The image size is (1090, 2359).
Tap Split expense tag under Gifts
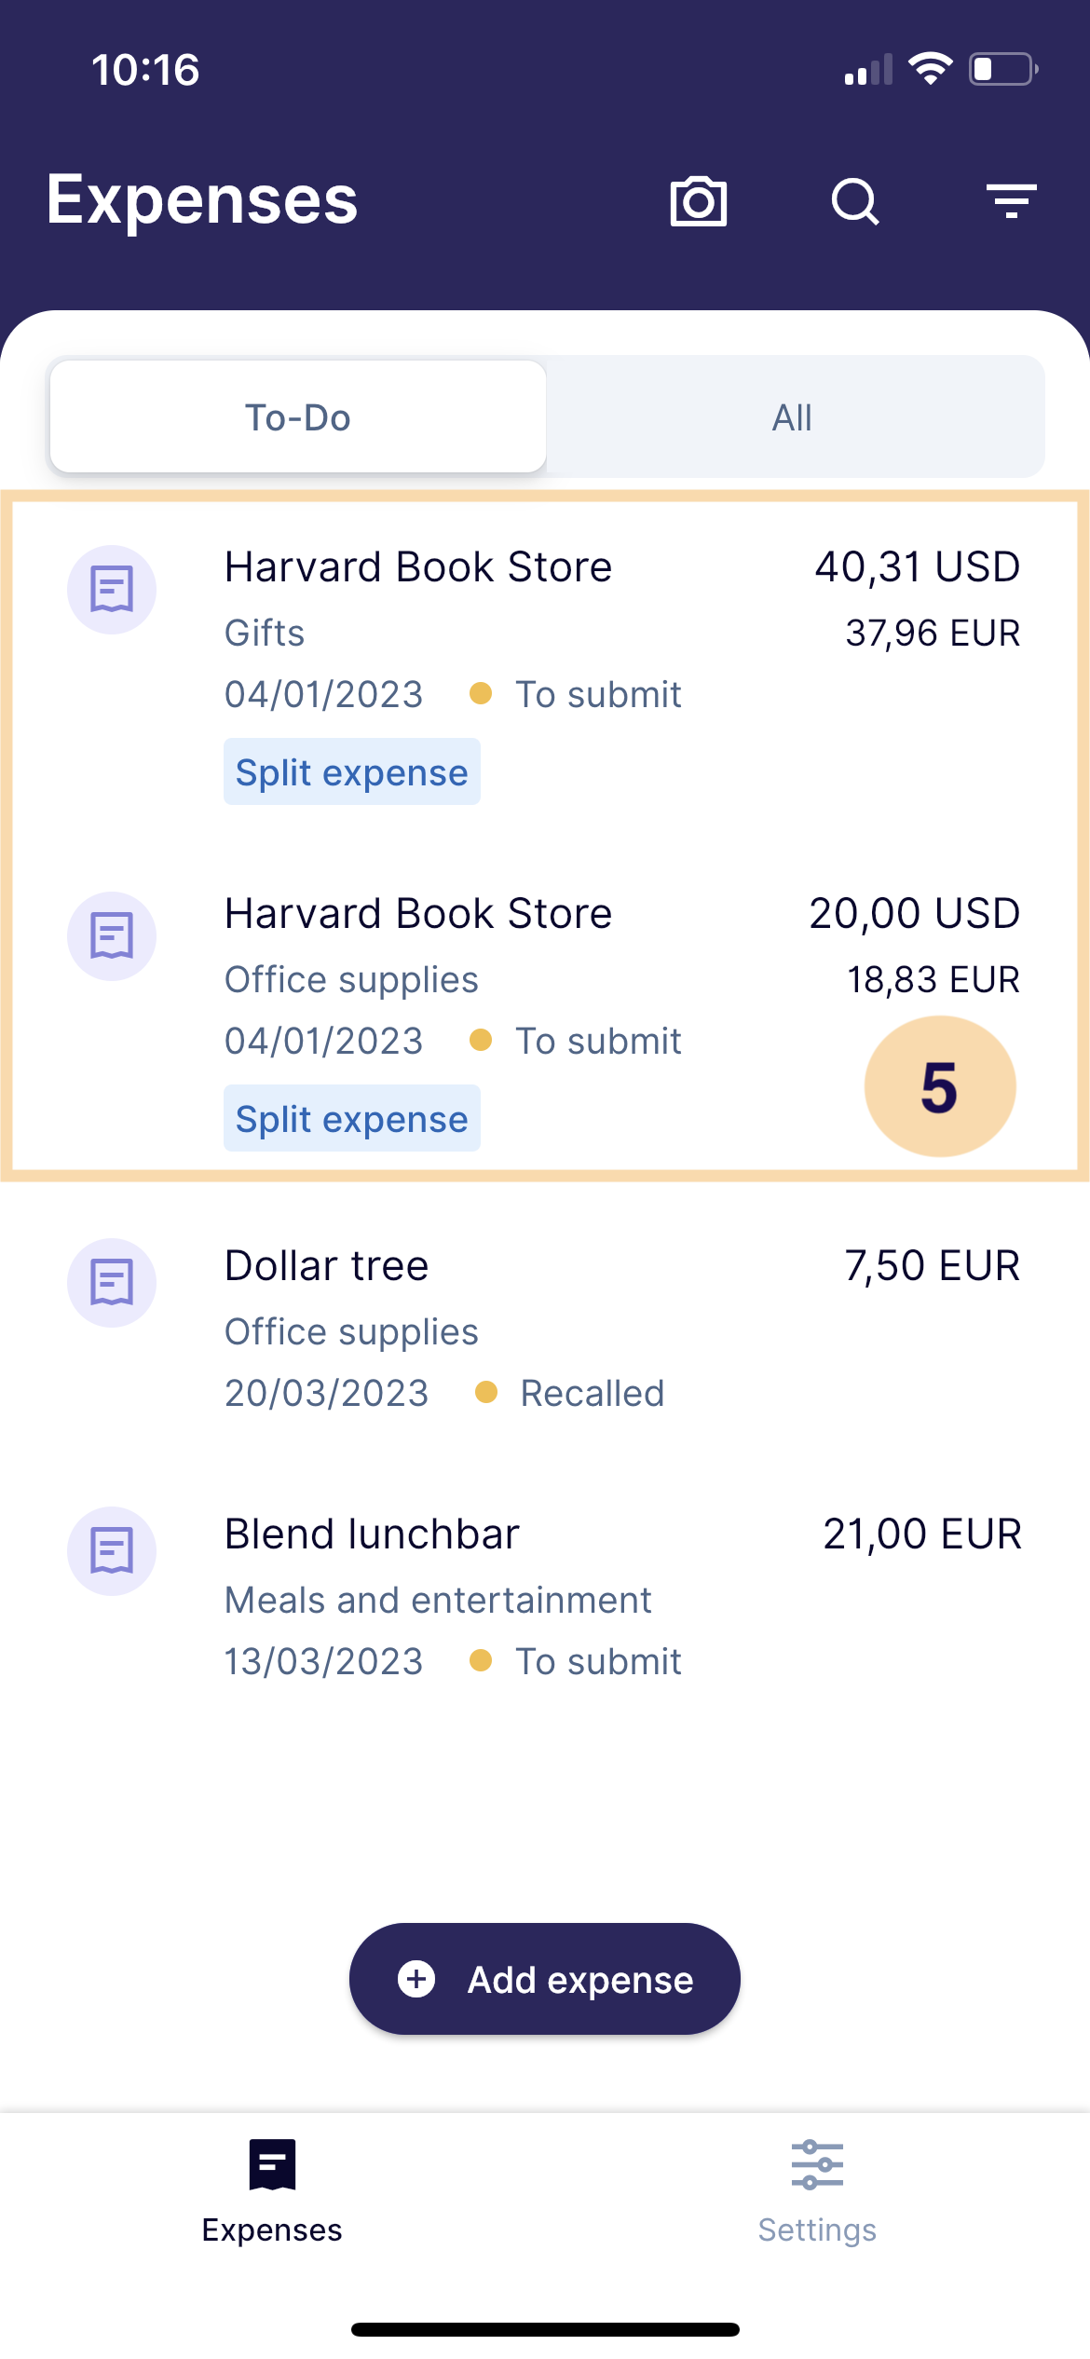351,772
